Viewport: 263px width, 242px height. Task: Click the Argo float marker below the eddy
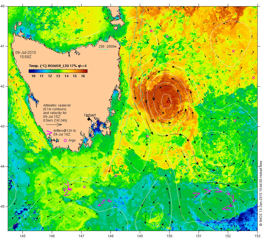click(147, 136)
